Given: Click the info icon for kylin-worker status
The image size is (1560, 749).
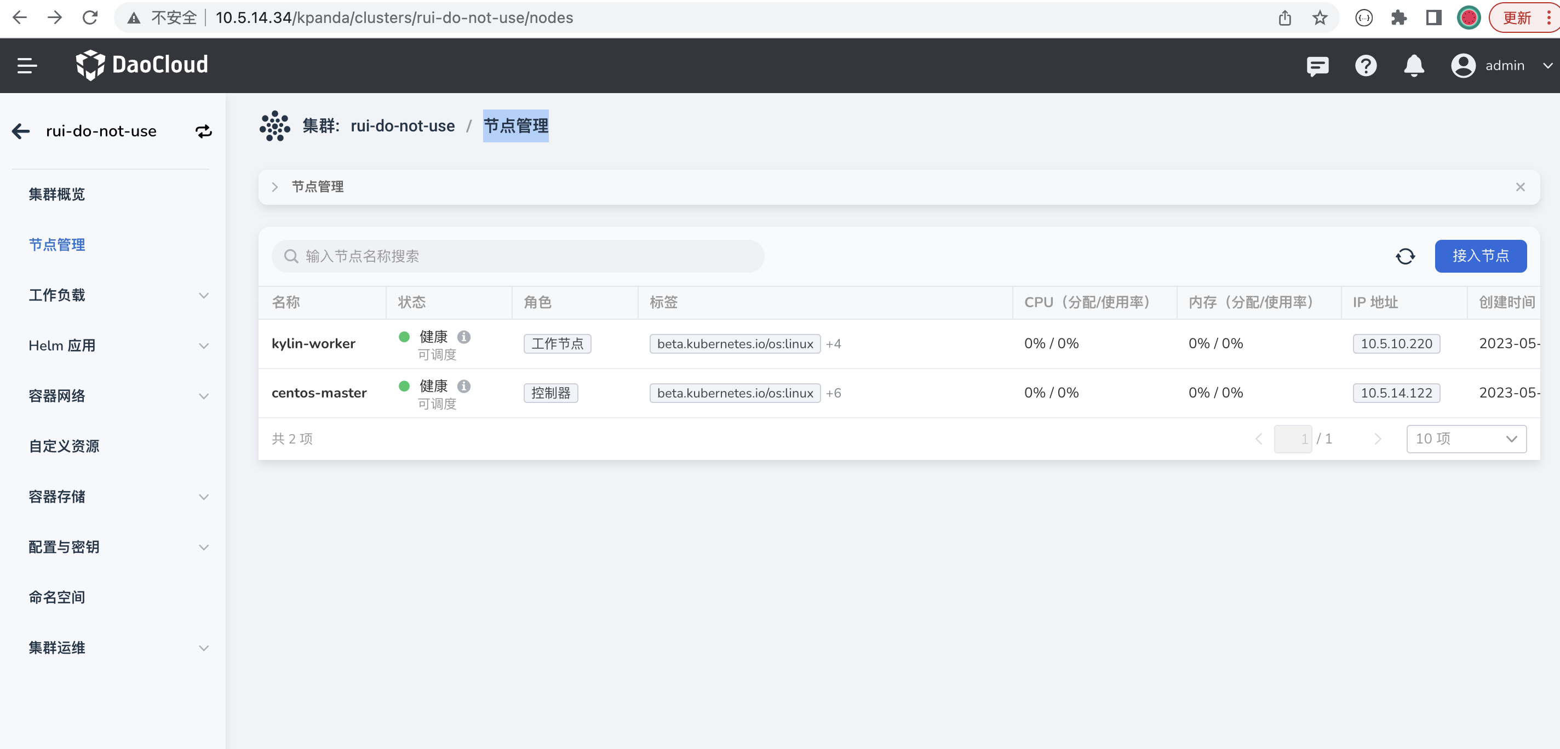Looking at the screenshot, I should click(x=464, y=337).
